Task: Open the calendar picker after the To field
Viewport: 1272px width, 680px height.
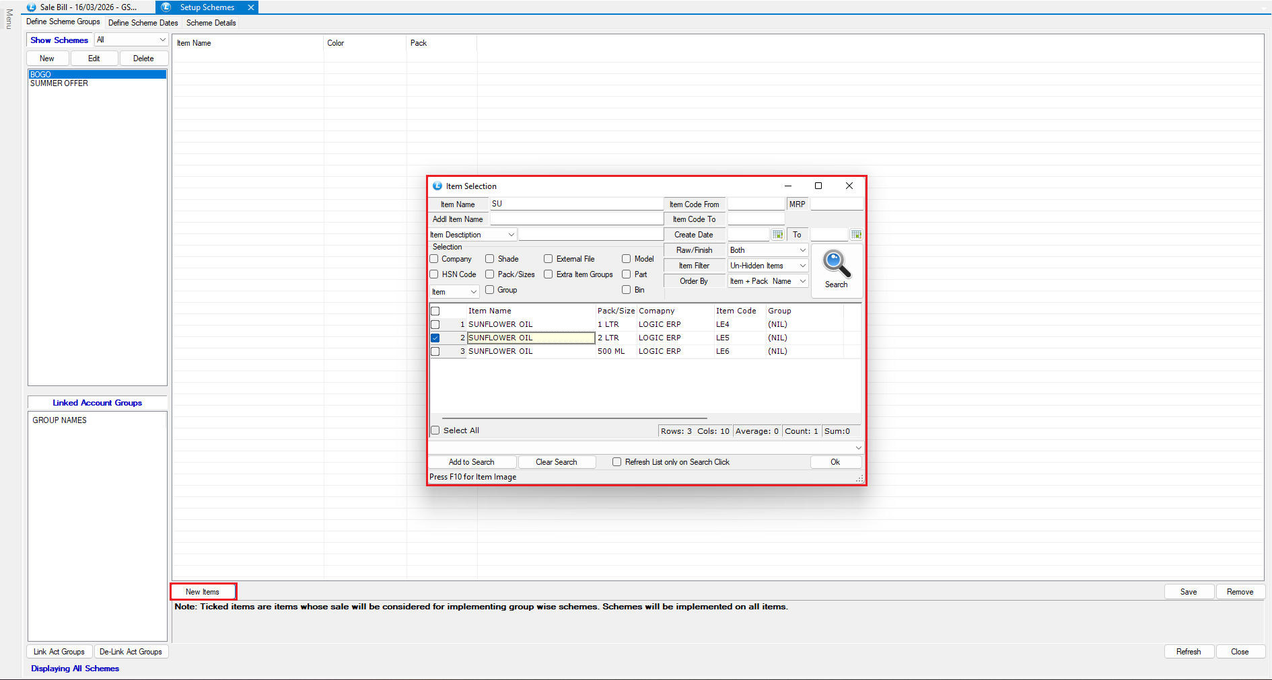Action: tap(856, 235)
